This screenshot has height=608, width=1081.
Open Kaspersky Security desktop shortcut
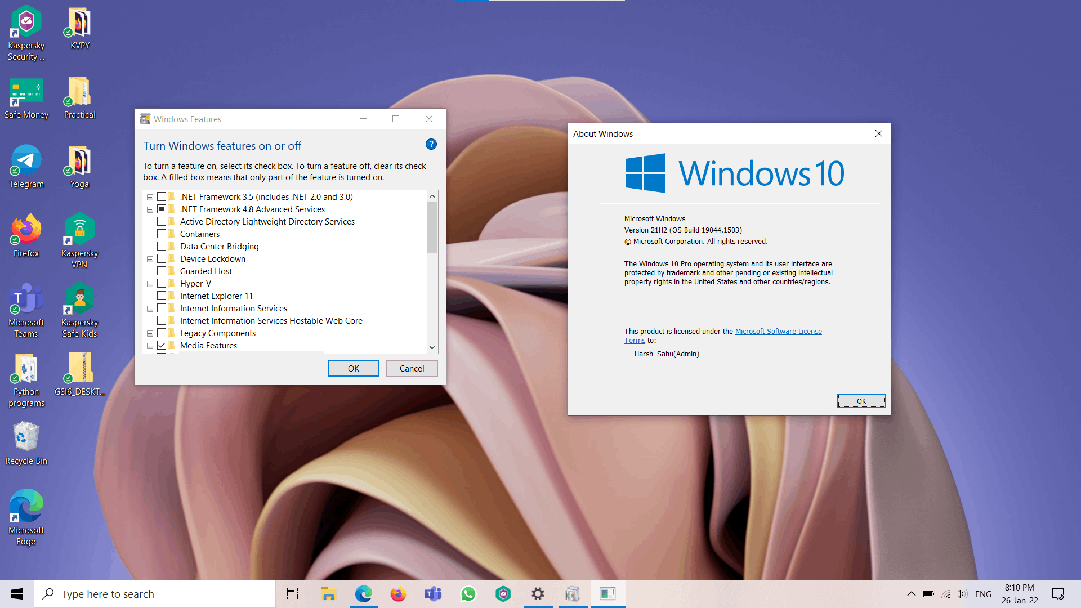26,33
